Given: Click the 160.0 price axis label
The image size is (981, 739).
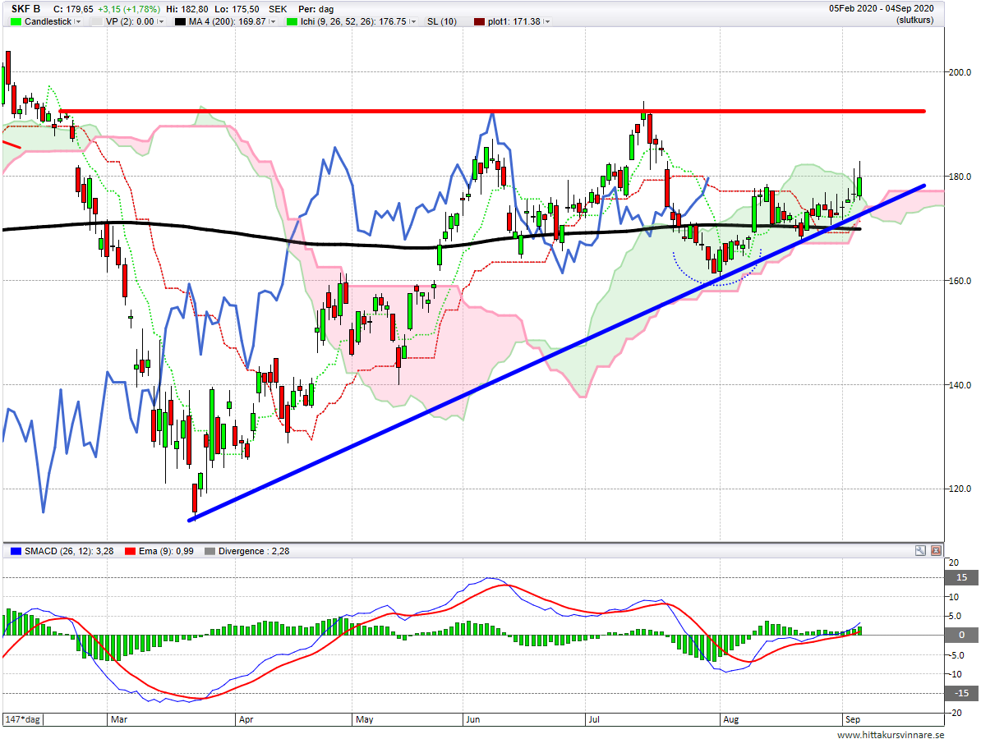Looking at the screenshot, I should 960,281.
